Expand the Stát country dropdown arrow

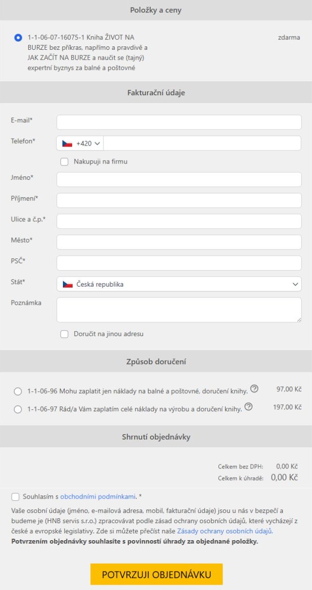point(295,284)
